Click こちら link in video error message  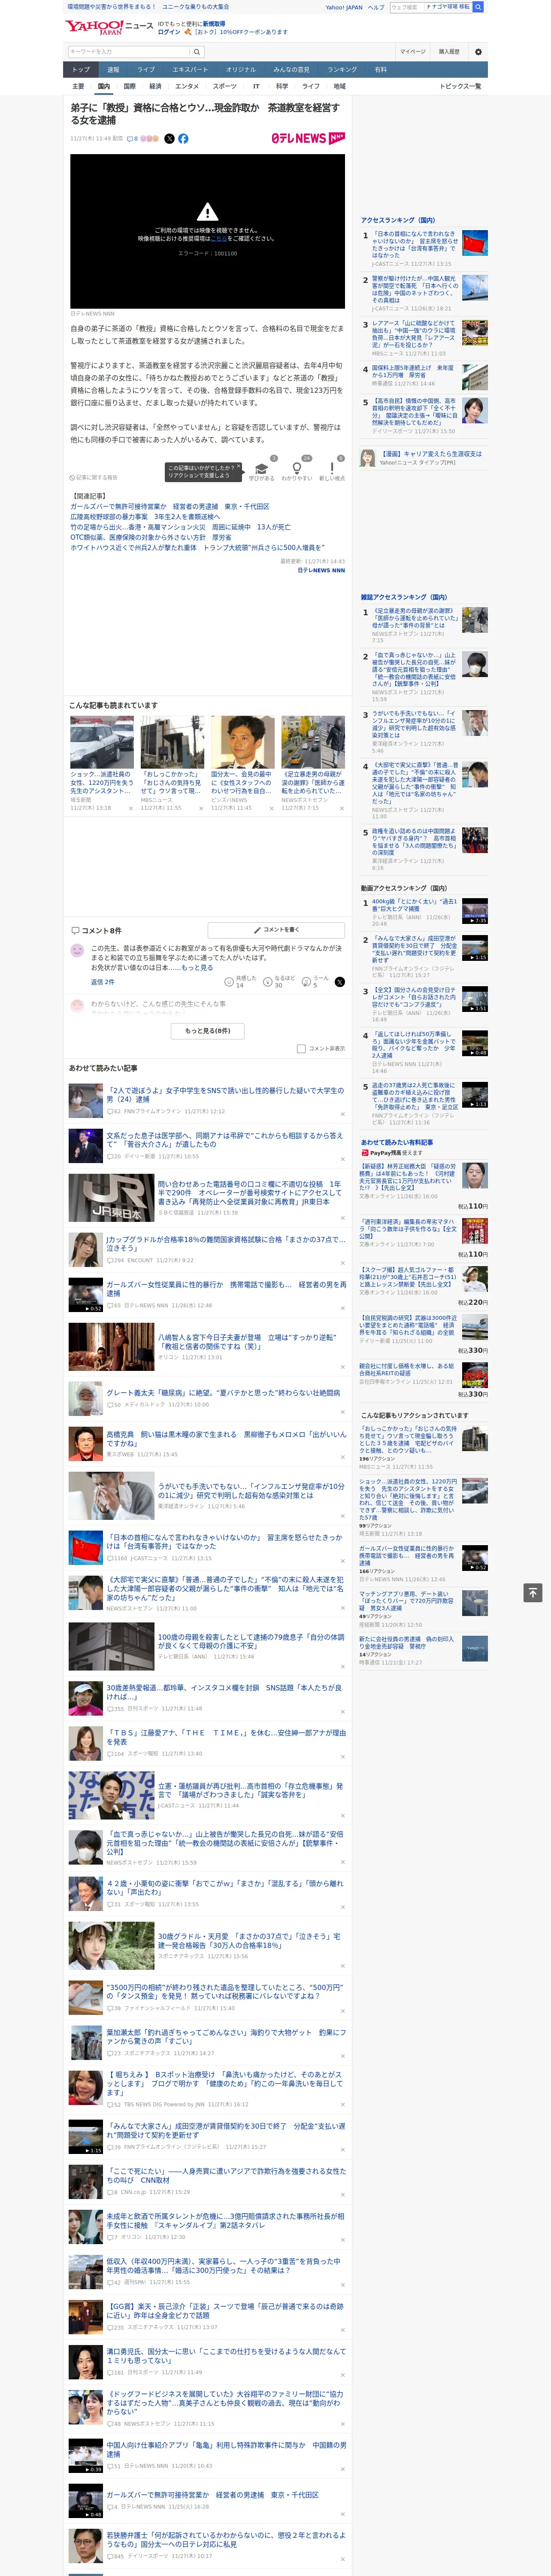pos(218,239)
